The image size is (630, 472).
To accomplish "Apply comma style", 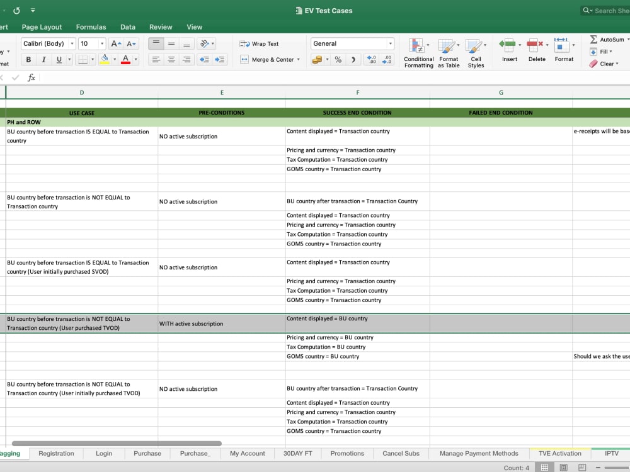I will pos(353,59).
